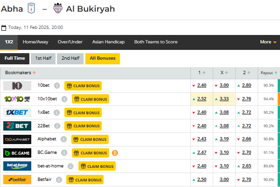Click the 10bet bookmaker logo

coord(17,86)
